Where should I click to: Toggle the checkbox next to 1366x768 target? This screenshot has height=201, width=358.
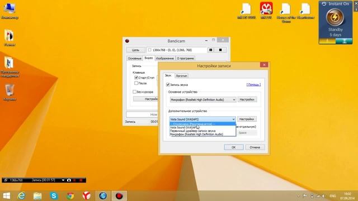[149, 50]
